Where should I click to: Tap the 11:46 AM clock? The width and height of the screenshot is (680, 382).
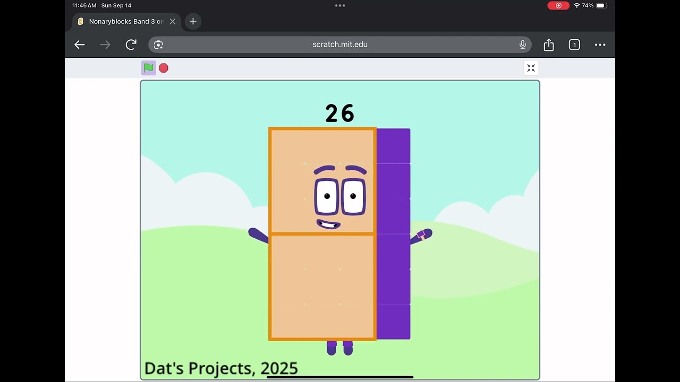click(x=84, y=5)
